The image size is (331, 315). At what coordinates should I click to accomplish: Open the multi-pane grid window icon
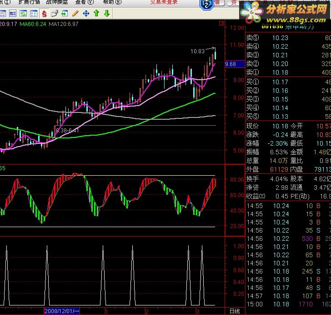(34, 14)
